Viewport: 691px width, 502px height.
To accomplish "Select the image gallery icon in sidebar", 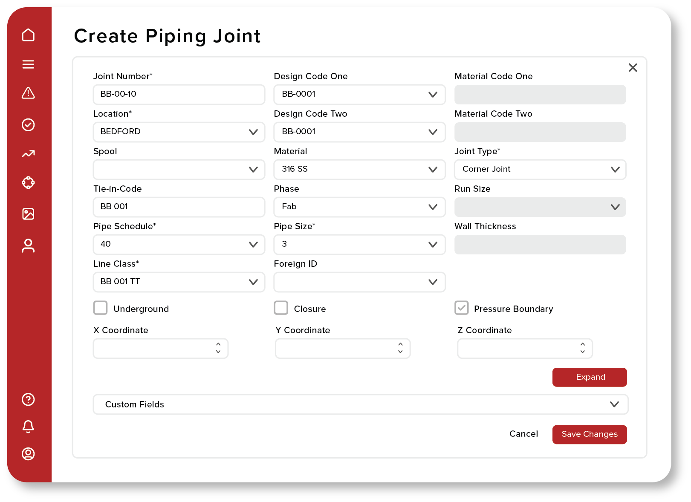I will [x=28, y=214].
